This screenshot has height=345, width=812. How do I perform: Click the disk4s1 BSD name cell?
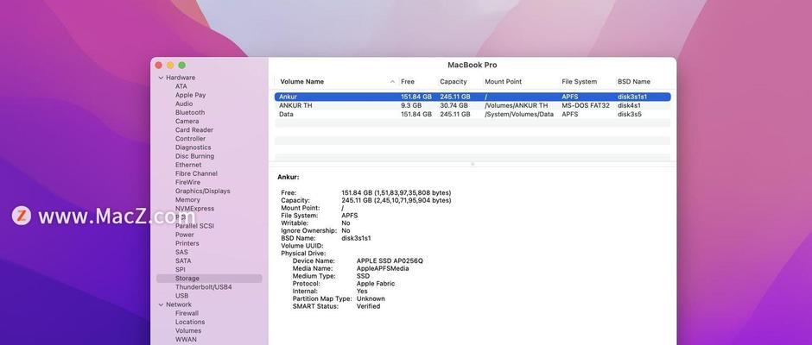click(629, 105)
